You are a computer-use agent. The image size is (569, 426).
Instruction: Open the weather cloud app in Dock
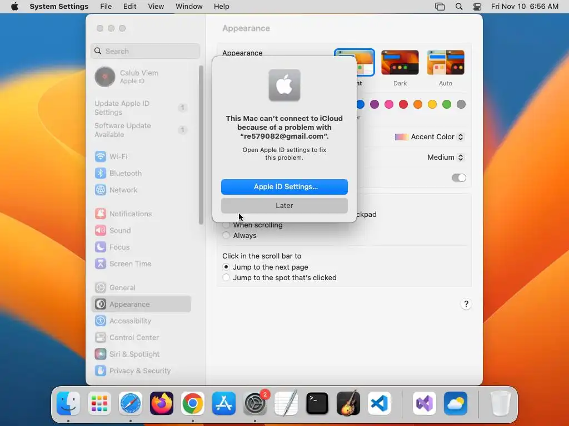[x=456, y=403]
